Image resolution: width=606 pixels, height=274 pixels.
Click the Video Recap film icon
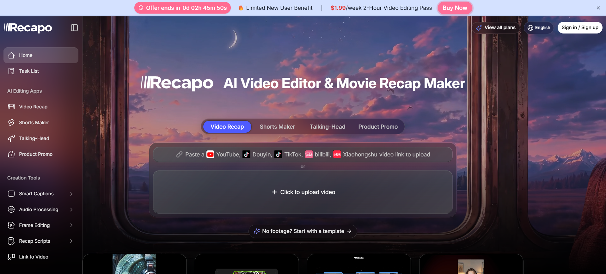[11, 107]
